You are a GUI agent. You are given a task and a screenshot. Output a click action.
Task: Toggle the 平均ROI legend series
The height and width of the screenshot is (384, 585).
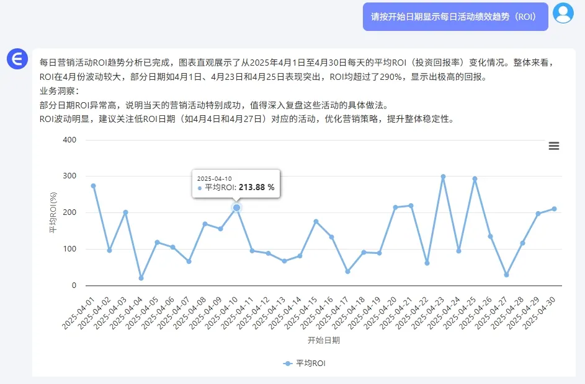coord(304,363)
